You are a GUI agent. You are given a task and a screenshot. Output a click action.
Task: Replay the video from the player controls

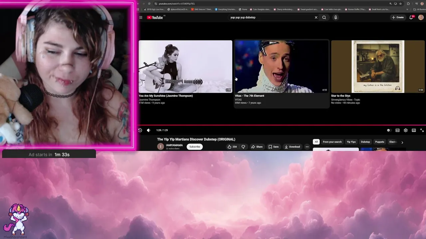coord(140,130)
